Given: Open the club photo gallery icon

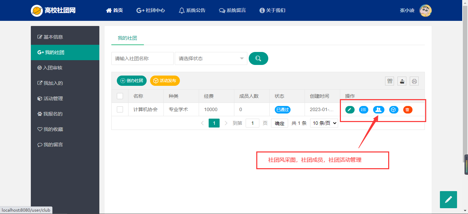Looking at the screenshot, I should (x=364, y=110).
